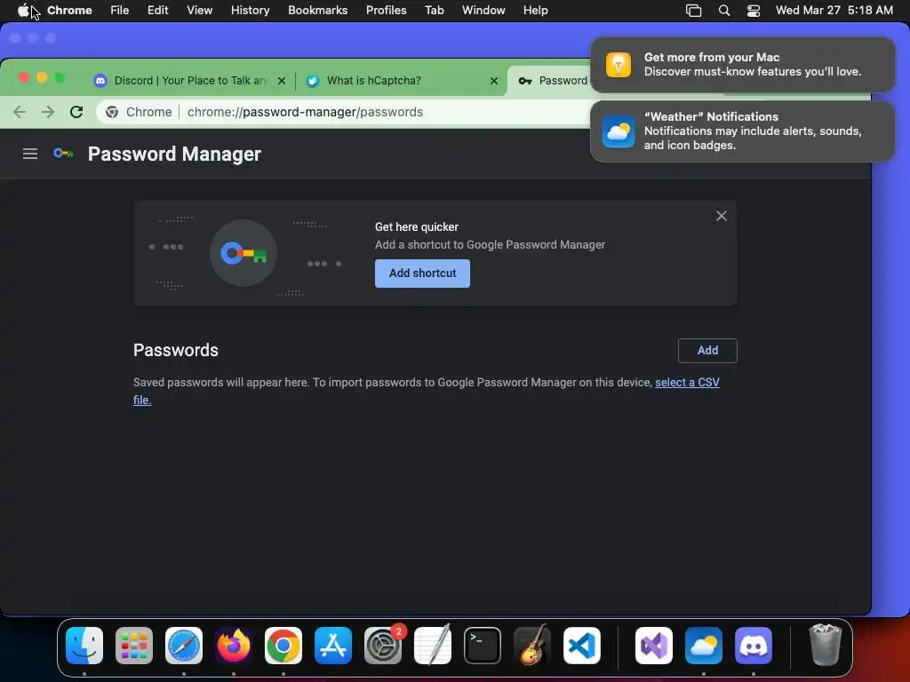Select the Password Manager tab
This screenshot has height=682, width=910.
551,81
